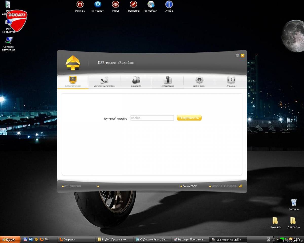Click the Отключено connection status

click(x=71, y=186)
